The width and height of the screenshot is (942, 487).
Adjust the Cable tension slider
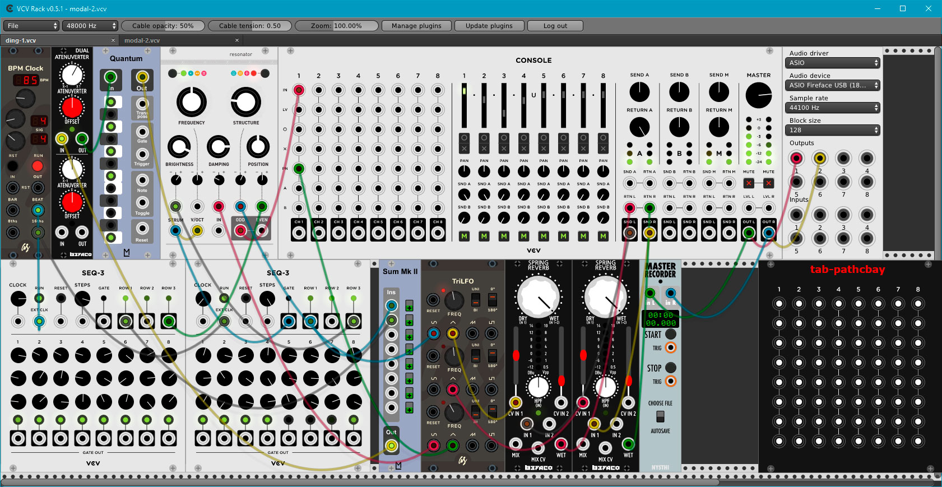tap(250, 26)
